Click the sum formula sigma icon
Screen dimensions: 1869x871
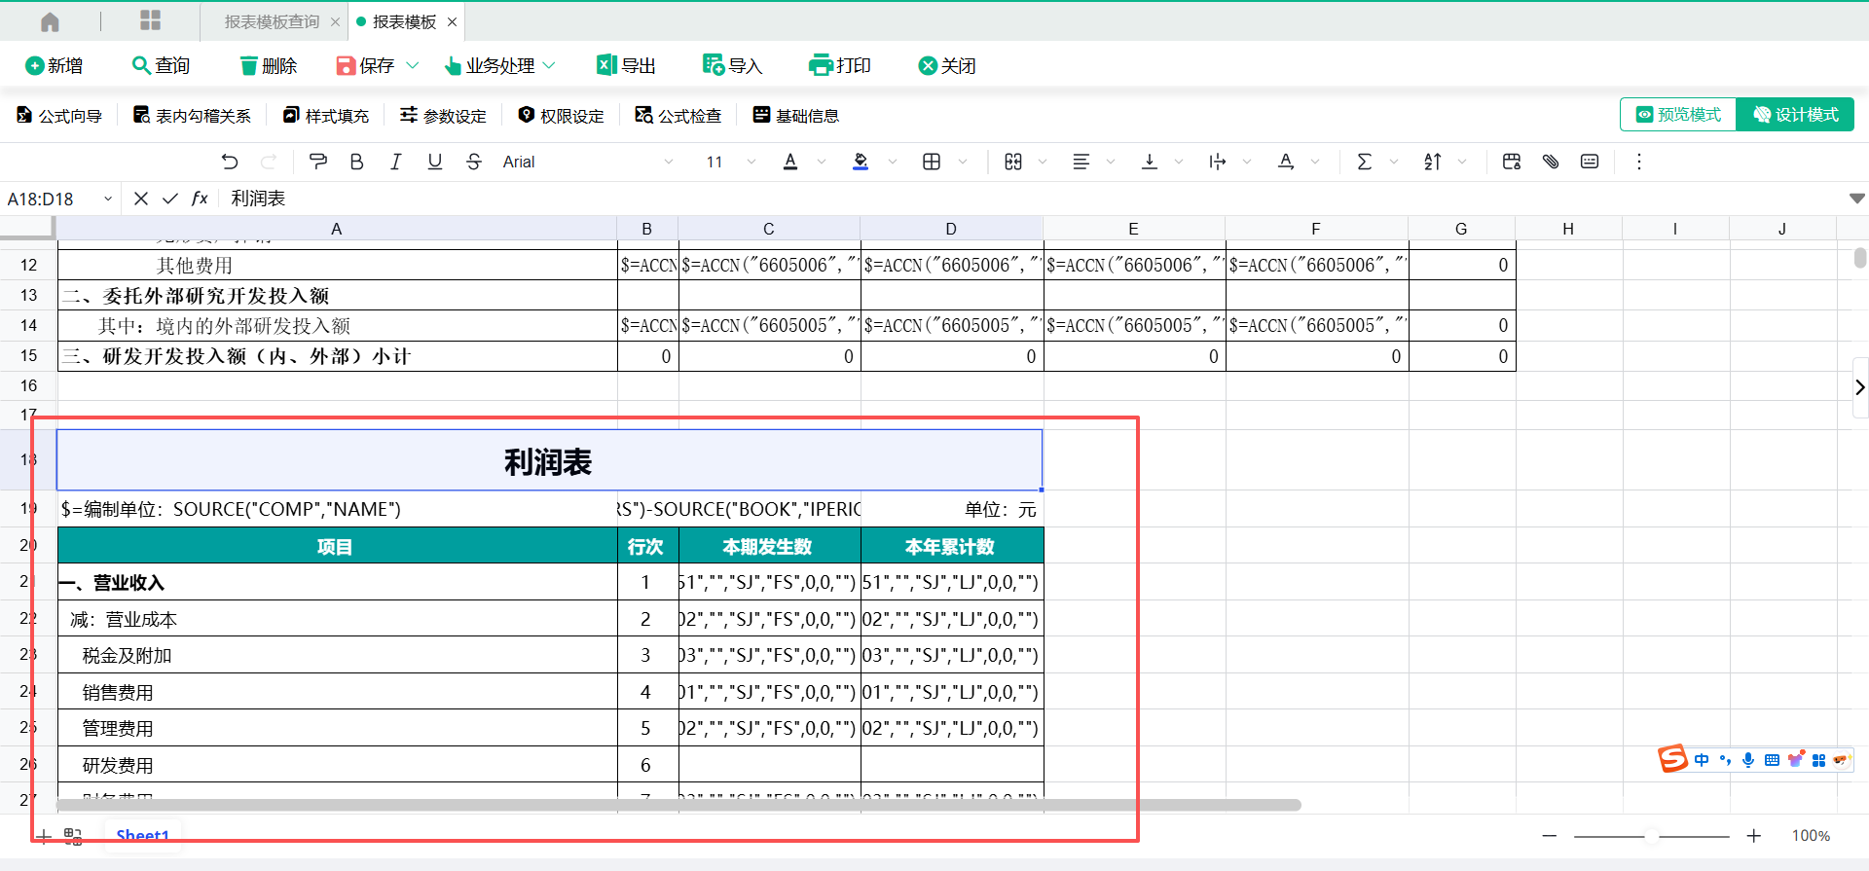point(1365,162)
